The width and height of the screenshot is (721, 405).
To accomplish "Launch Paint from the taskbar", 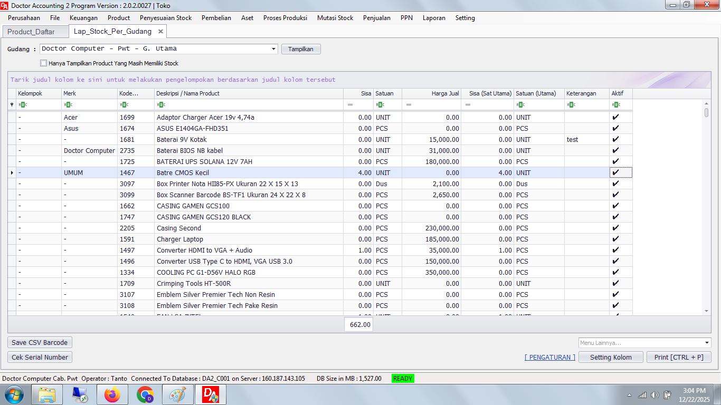I will click(x=178, y=394).
